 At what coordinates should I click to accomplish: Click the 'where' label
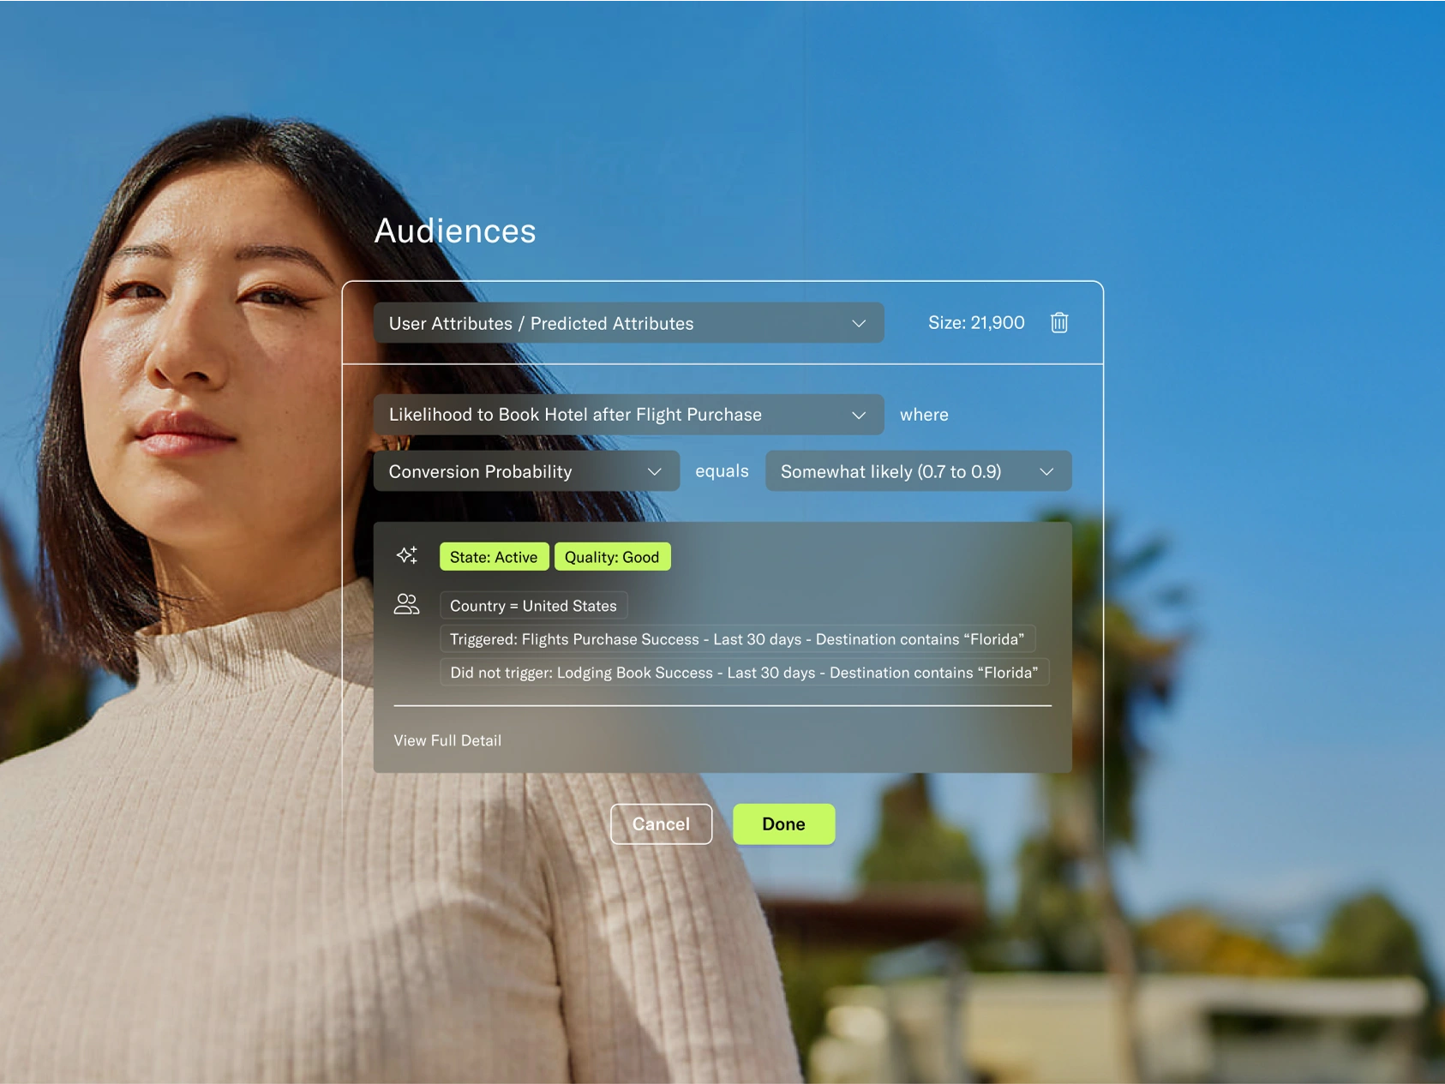pos(924,415)
